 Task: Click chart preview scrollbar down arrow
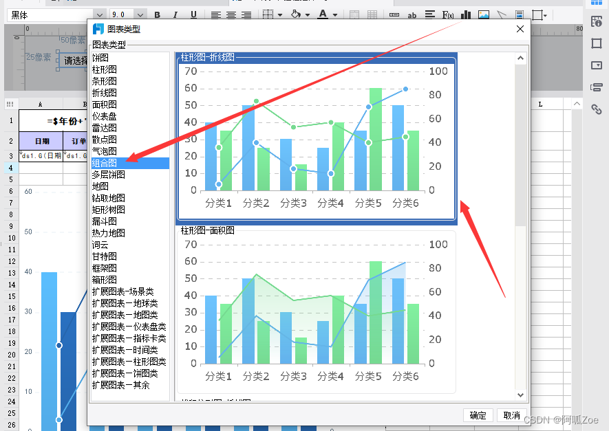pyautogui.click(x=520, y=395)
